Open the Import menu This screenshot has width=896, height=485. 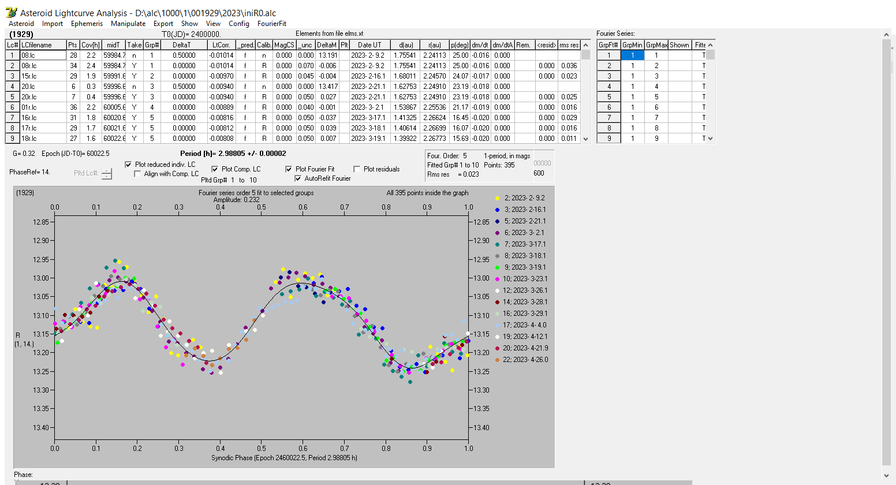click(53, 24)
